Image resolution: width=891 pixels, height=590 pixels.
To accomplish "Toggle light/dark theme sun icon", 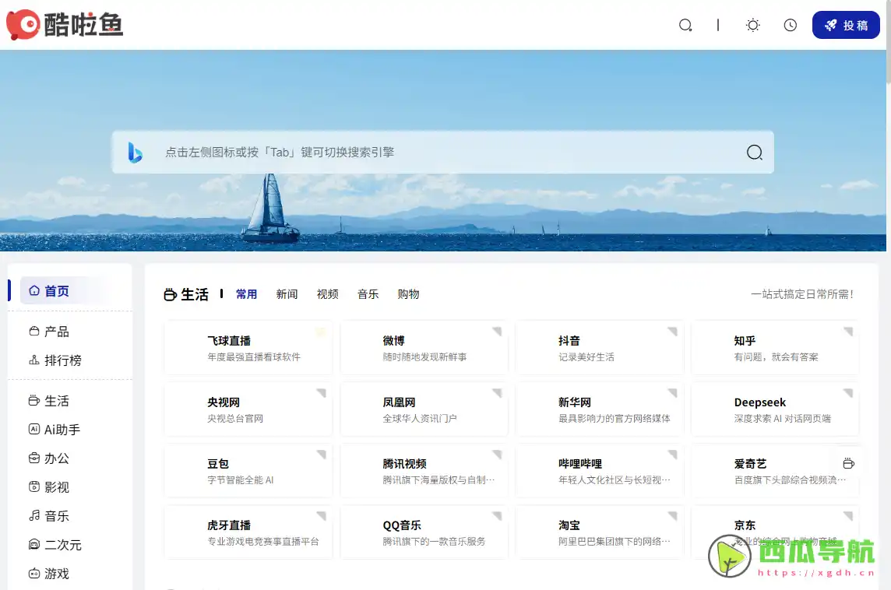I will click(753, 25).
